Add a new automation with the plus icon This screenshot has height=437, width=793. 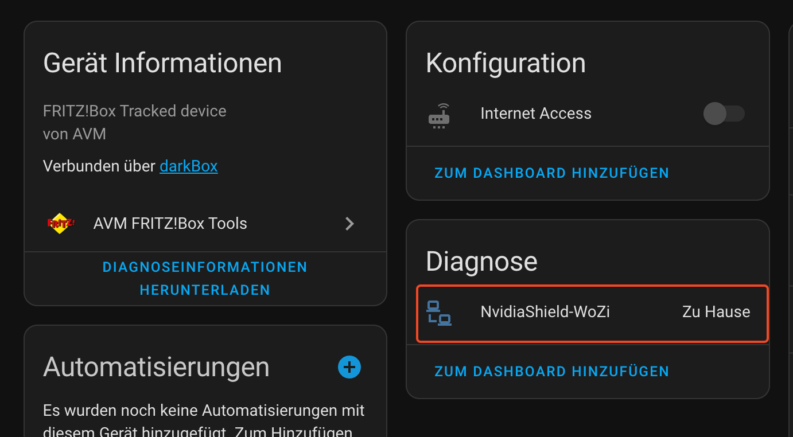[x=349, y=367]
